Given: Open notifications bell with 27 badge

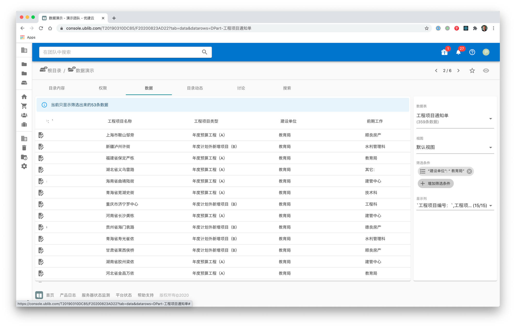Looking at the screenshot, I should click(x=458, y=52).
